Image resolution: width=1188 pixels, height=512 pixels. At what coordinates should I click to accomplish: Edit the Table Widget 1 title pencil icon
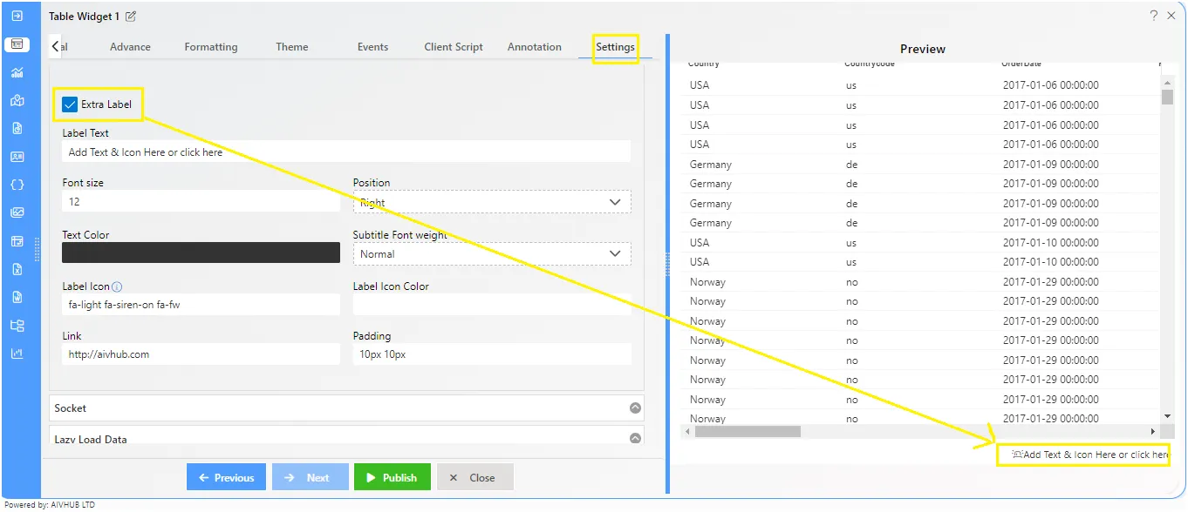click(131, 17)
